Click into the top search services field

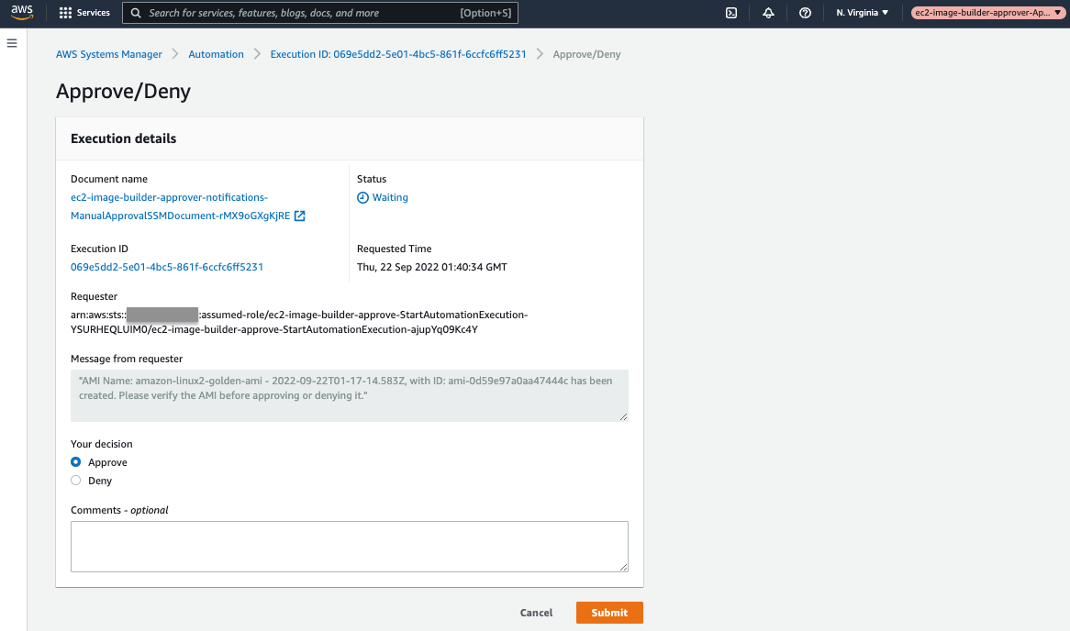point(319,13)
